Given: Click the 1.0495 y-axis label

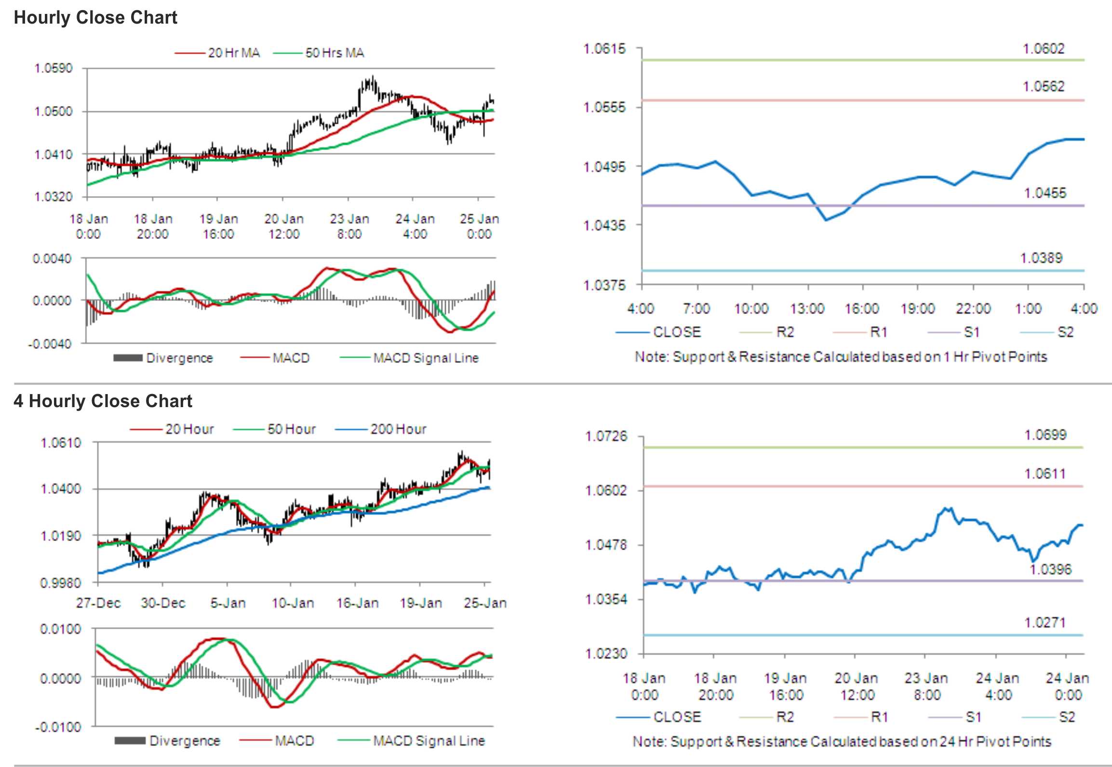Looking at the screenshot, I should (x=604, y=167).
